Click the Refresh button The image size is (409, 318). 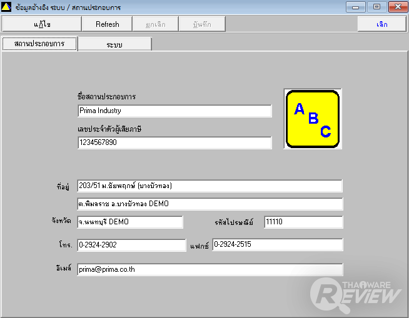point(107,24)
